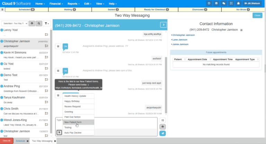Flag the Demo Test conversation
The width and height of the screenshot is (266, 144).
pos(46,80)
